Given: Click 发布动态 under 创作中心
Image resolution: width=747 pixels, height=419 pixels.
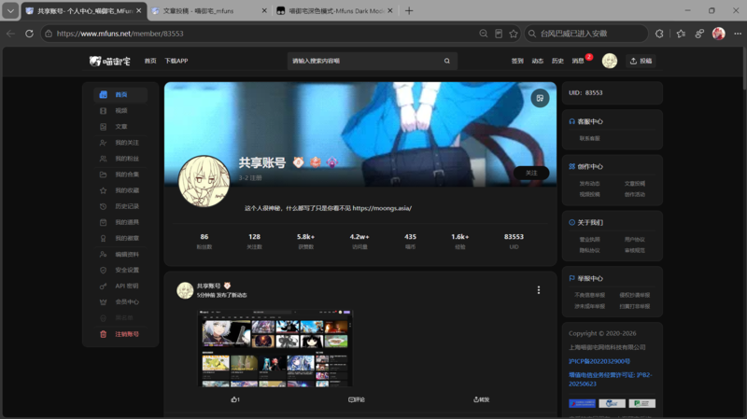Looking at the screenshot, I should [x=589, y=184].
